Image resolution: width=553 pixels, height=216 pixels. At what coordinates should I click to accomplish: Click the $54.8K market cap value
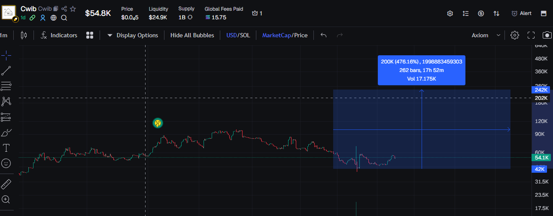pyautogui.click(x=98, y=13)
